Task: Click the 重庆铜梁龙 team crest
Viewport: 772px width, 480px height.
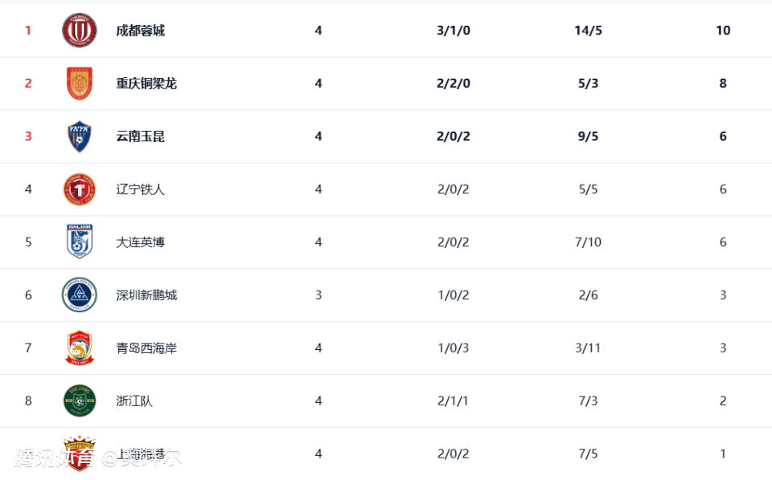Action: (80, 83)
